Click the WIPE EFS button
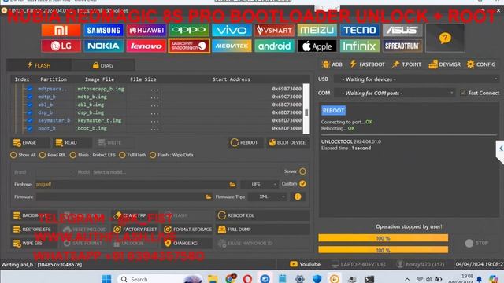This screenshot has height=283, width=504. (34, 243)
